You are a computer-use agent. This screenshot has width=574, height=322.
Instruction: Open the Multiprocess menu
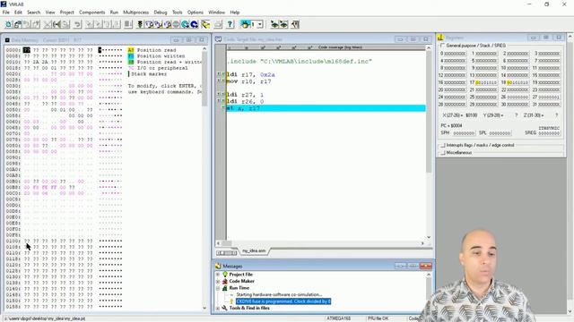click(135, 12)
